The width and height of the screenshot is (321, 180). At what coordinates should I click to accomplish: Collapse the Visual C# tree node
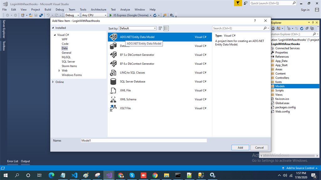(55, 35)
